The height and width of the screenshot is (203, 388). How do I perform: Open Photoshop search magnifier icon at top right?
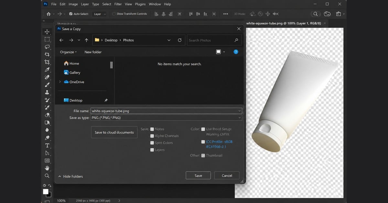pyautogui.click(x=315, y=14)
